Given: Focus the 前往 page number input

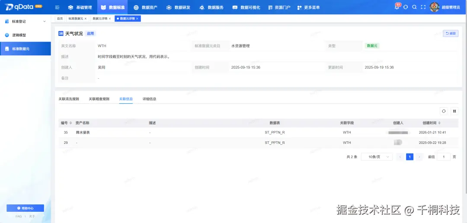Looking at the screenshot, I should 444,157.
